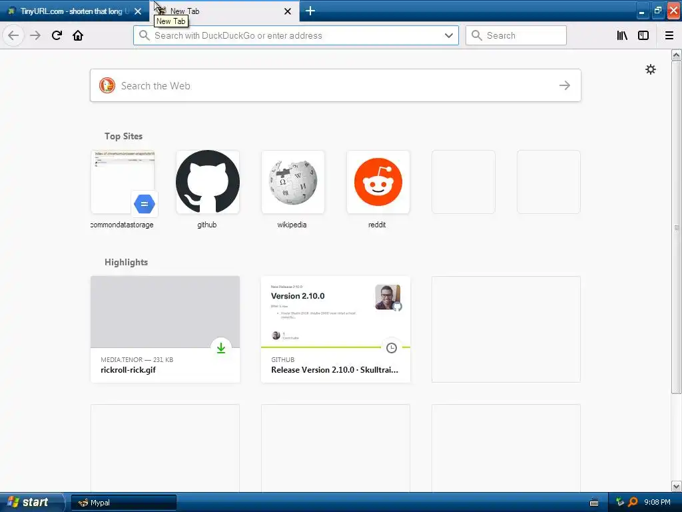
Task: Click scrollbar up arrow
Action: (x=676, y=55)
